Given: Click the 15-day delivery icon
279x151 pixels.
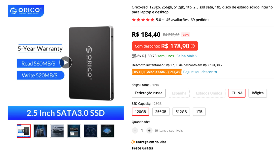Looking at the screenshot, I should [133, 142].
